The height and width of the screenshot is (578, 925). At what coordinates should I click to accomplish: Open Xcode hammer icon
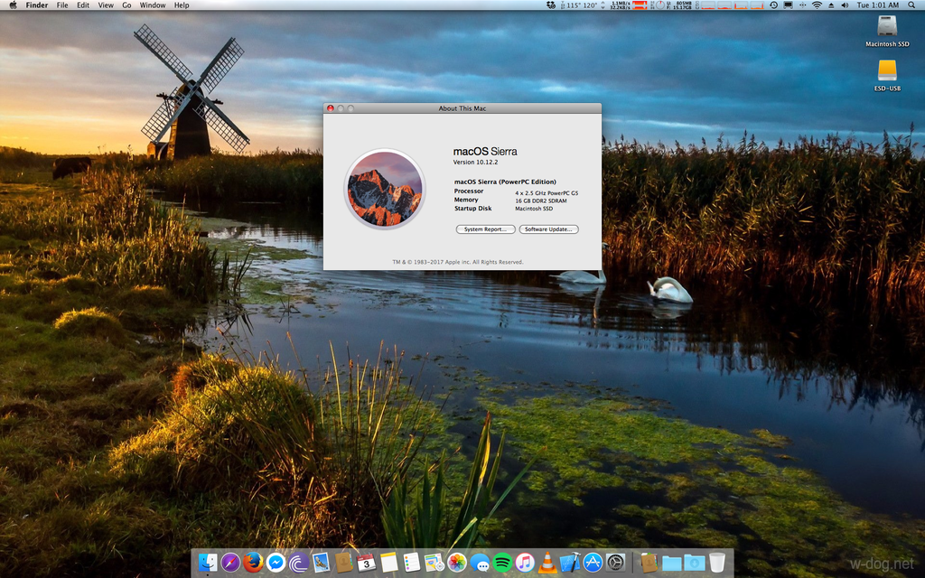tap(570, 563)
